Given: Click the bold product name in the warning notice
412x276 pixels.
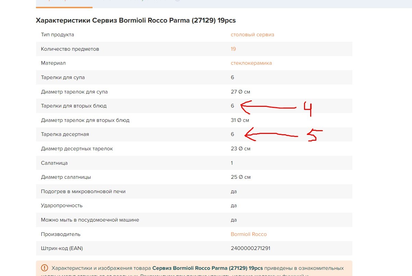Looking at the screenshot, I should (207, 268).
